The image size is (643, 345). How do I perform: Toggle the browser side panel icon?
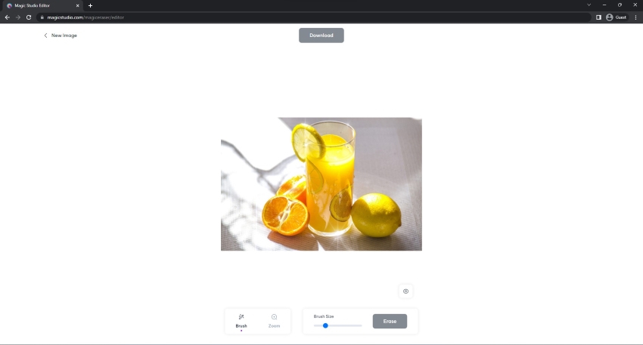[x=598, y=17]
